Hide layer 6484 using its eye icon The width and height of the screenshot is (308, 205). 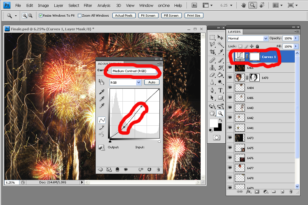230,88
